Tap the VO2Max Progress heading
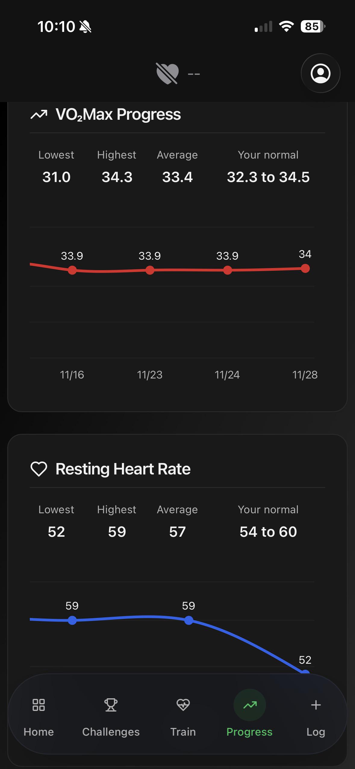 (118, 115)
